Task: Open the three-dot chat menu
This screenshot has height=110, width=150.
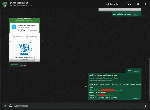Action: pyautogui.click(x=145, y=4)
